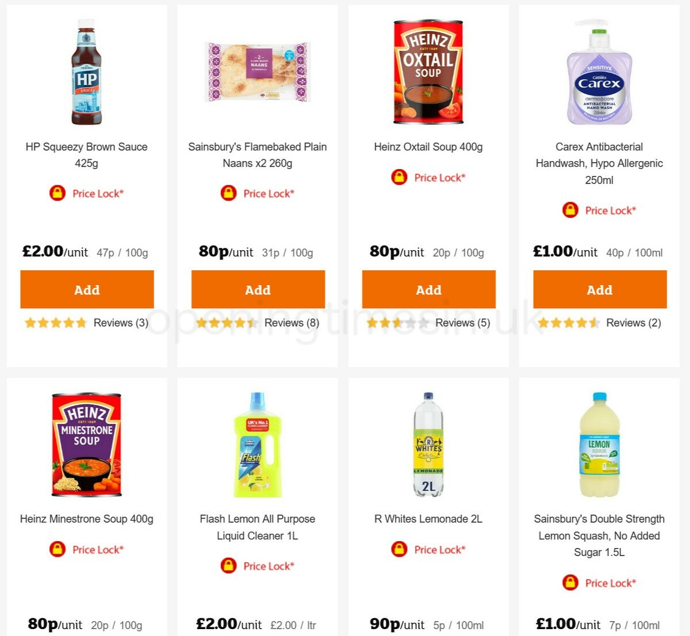This screenshot has height=636, width=690.
Task: Select the third star rating for Heinz Oxtail Soup
Action: [x=398, y=323]
